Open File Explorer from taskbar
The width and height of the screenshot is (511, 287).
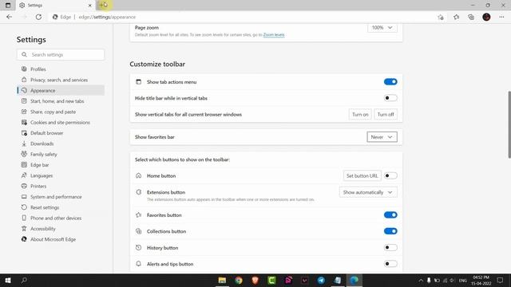222,280
